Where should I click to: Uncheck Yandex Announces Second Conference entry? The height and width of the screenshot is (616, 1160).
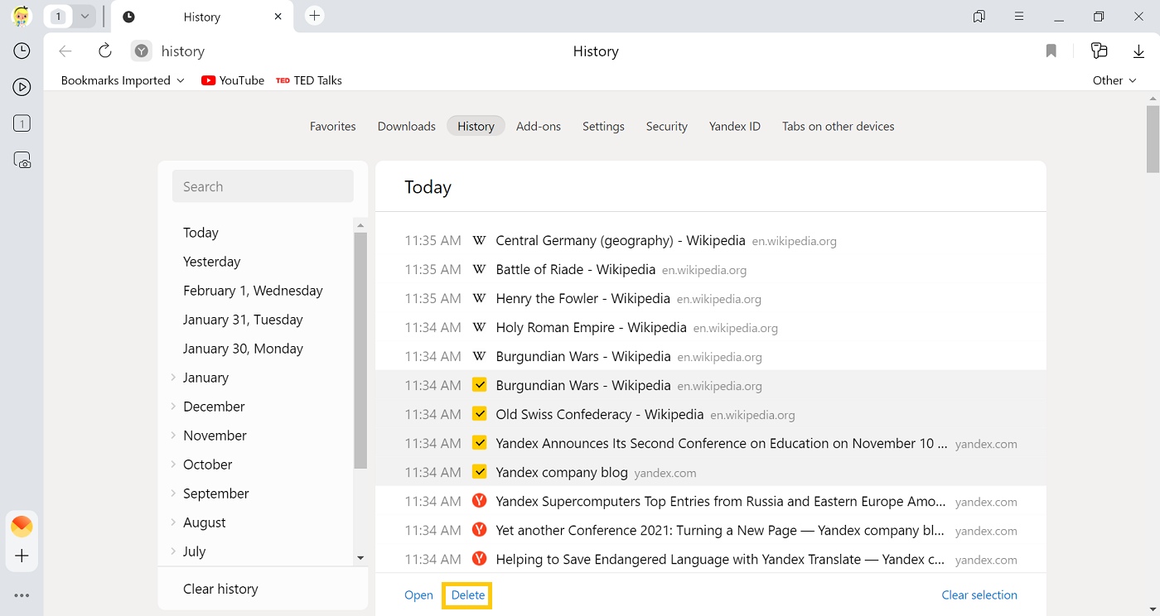coord(479,443)
